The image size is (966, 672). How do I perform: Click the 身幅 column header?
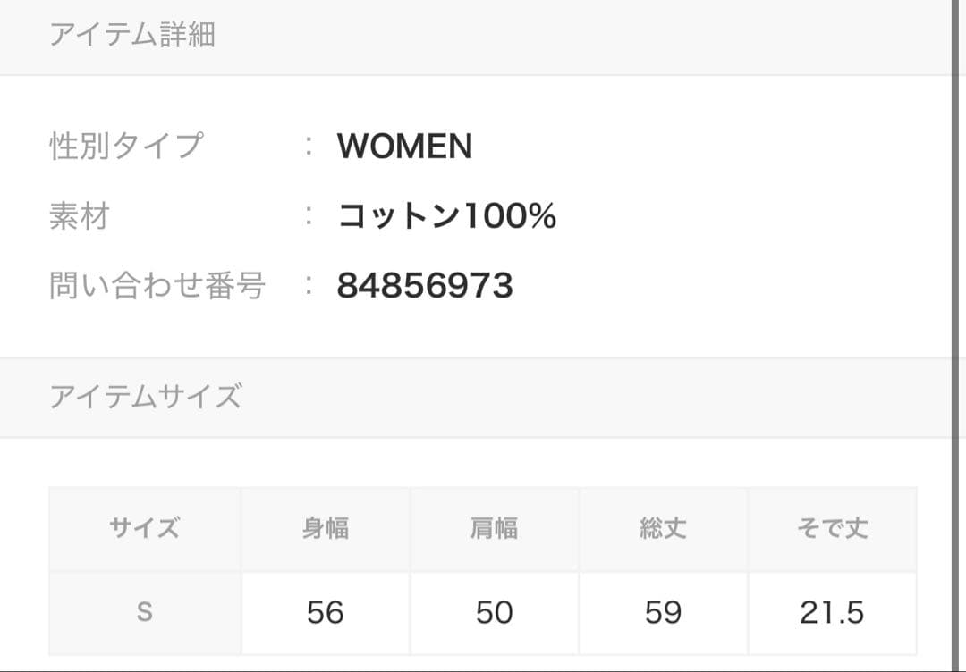325,528
